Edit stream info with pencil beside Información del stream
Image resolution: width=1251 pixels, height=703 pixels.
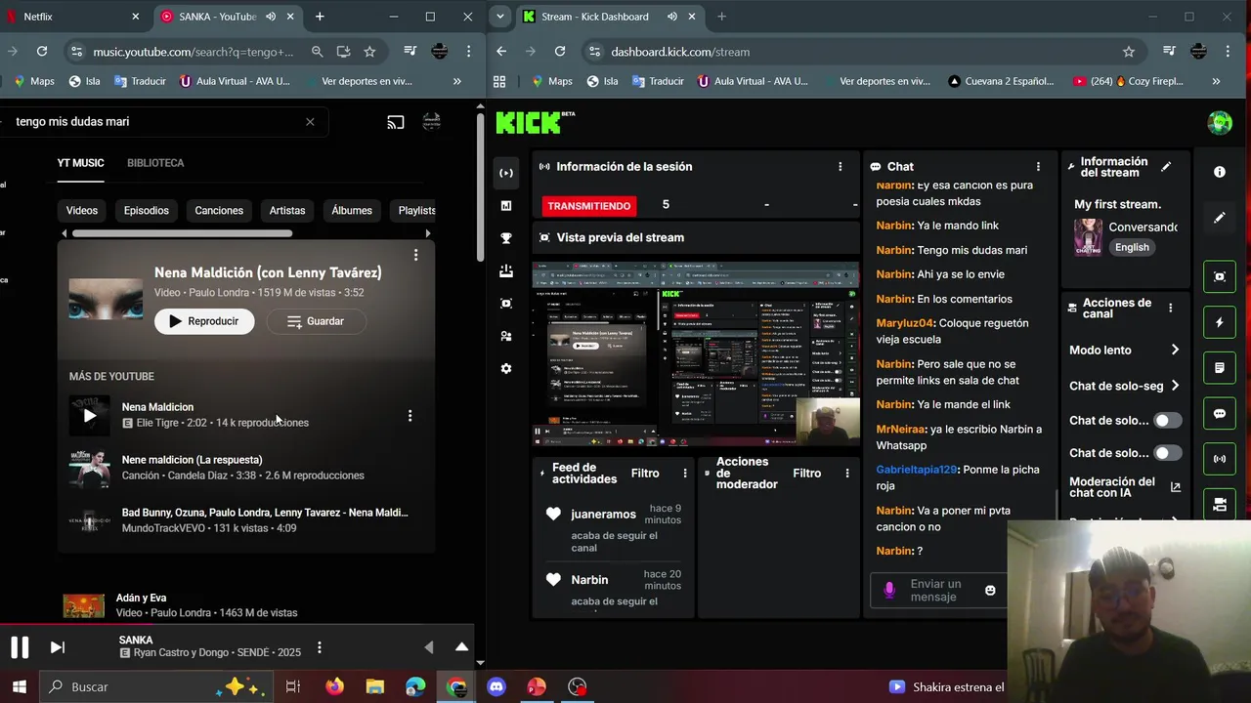(1166, 167)
